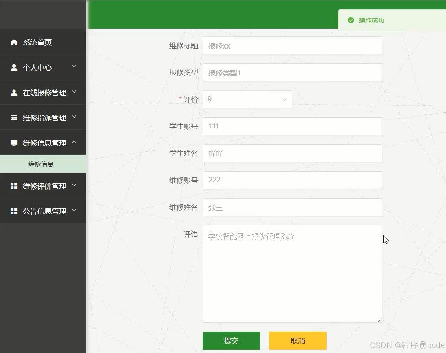Select the 维修信息 submenu item
446x353 pixels.
[41, 163]
